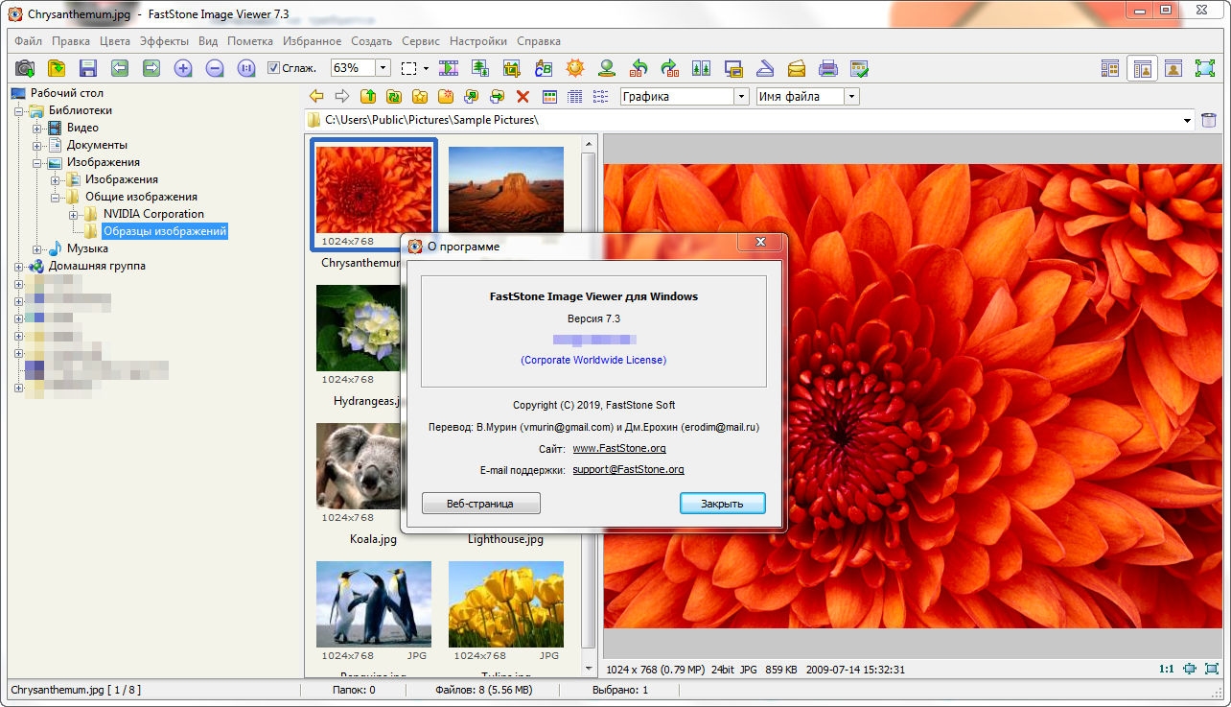Click the Веб-страница button
1231x707 pixels.
[481, 504]
